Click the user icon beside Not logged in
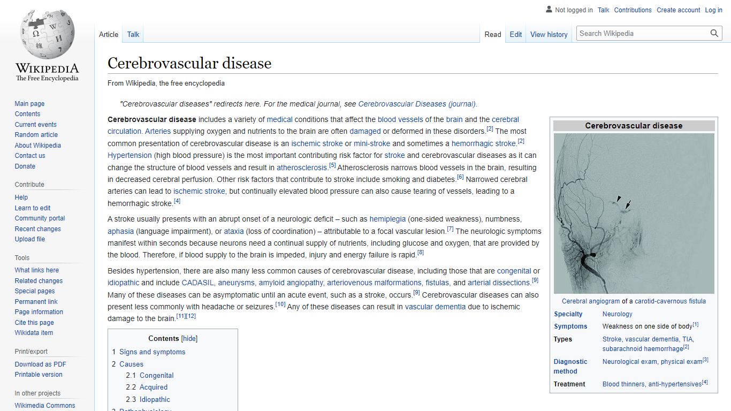The width and height of the screenshot is (731, 411). click(549, 10)
